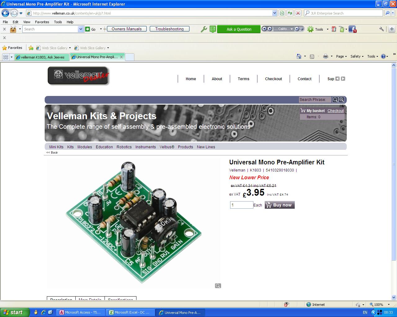Open the recent pages dropdown beside Forward
This screenshot has width=397, height=317.
coord(21,13)
